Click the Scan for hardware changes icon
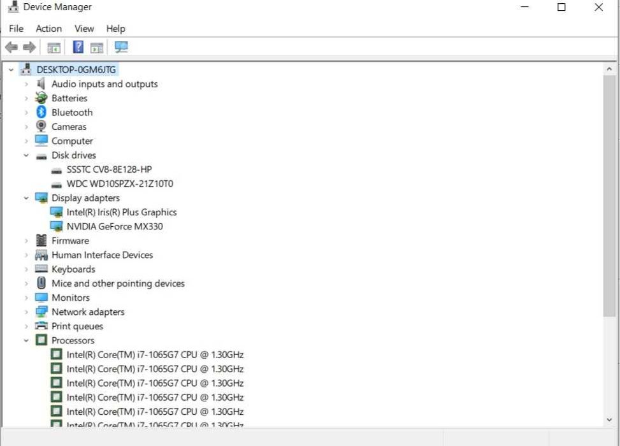Image resolution: width=620 pixels, height=446 pixels. (x=121, y=47)
